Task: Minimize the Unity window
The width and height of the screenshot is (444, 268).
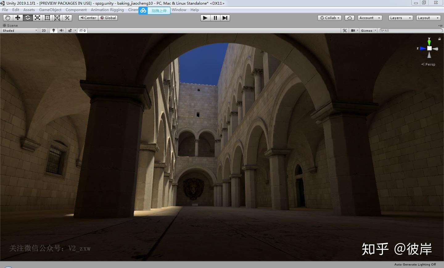Action: pos(416,3)
